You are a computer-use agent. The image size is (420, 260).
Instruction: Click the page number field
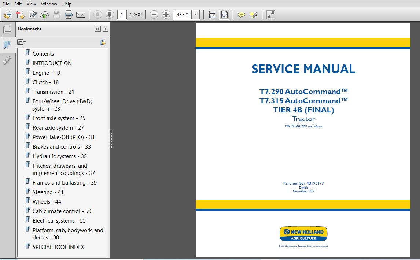(122, 14)
